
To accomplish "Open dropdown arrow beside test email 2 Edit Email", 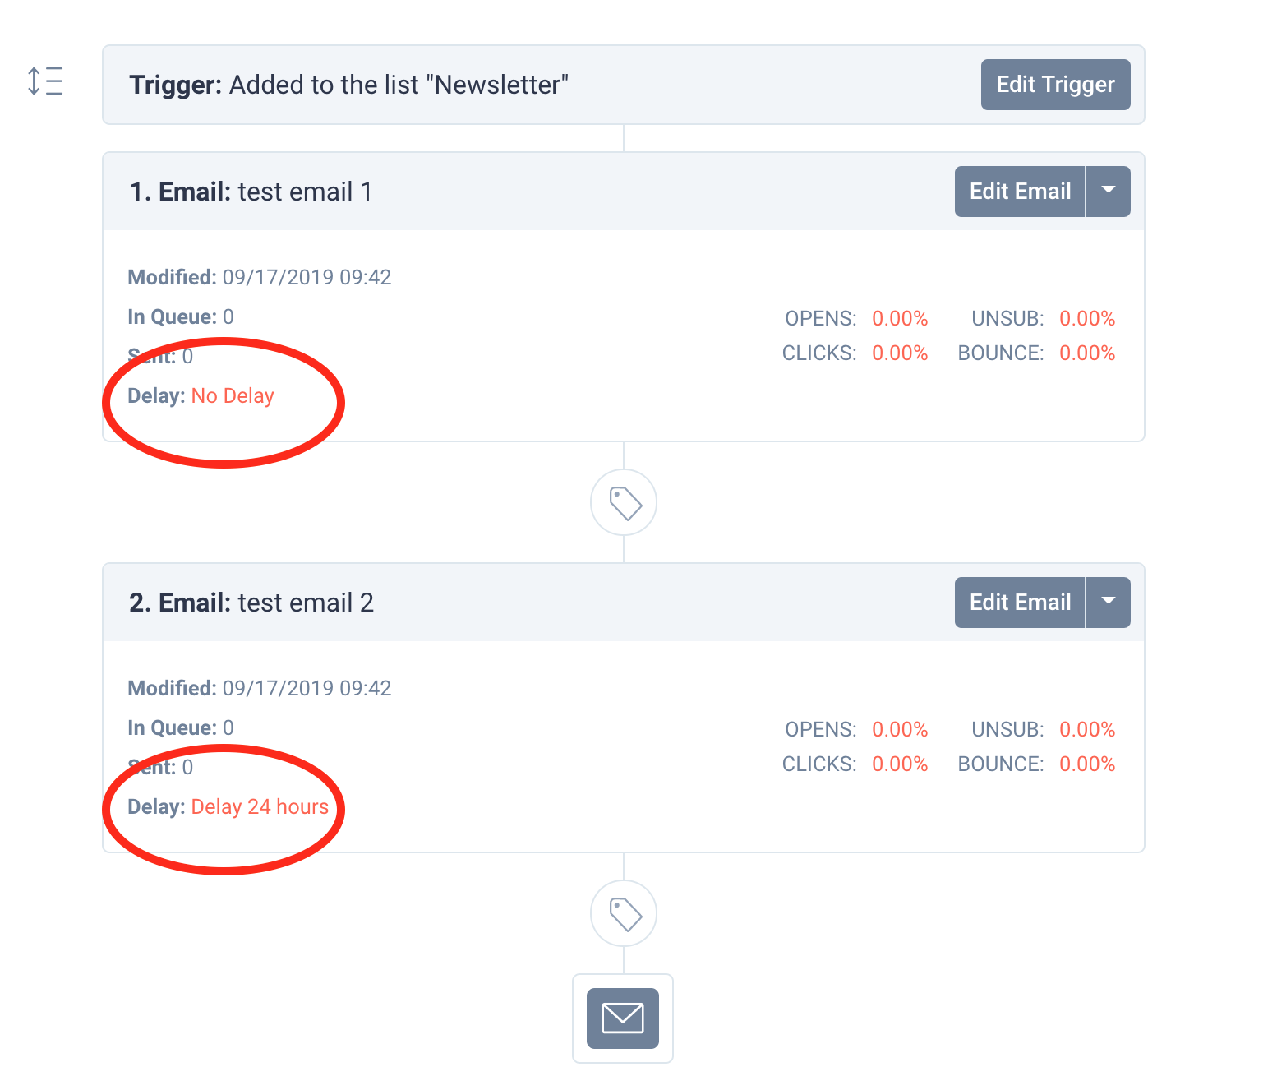I will 1109,603.
